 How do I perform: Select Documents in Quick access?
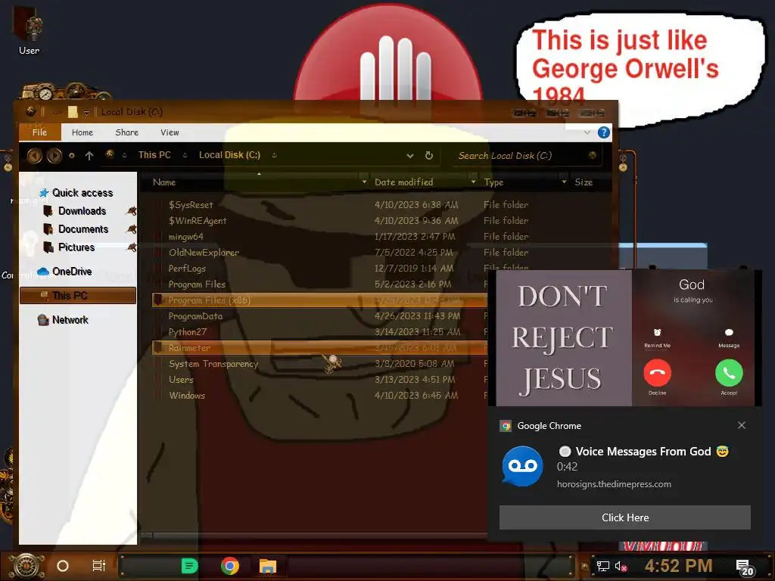click(x=83, y=229)
